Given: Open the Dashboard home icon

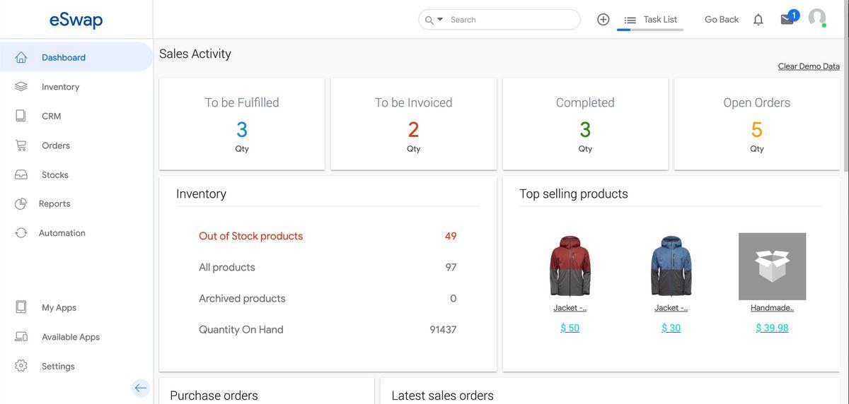Looking at the screenshot, I should 21,57.
